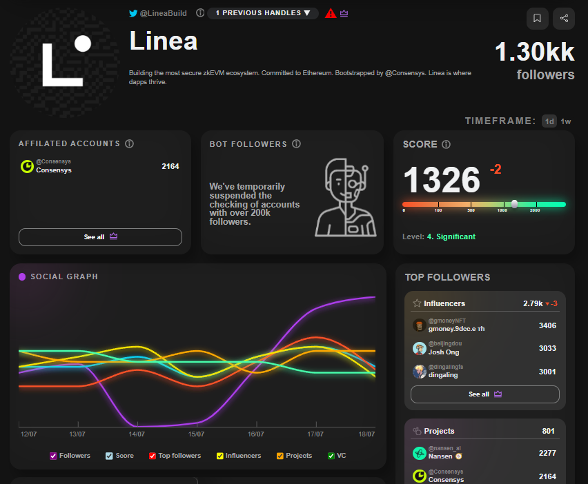Click the 3406 score for gmoney.9dcc.e

coord(547,325)
